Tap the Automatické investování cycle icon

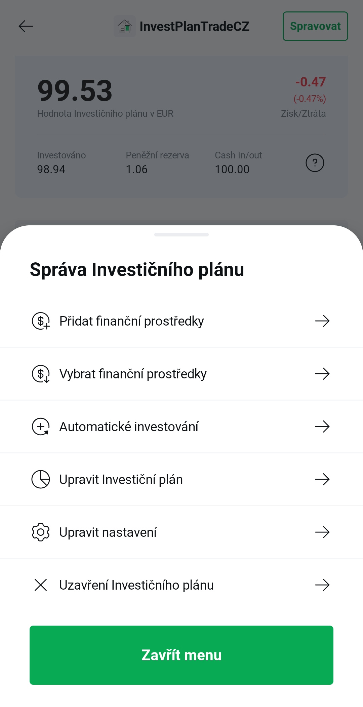[41, 426]
